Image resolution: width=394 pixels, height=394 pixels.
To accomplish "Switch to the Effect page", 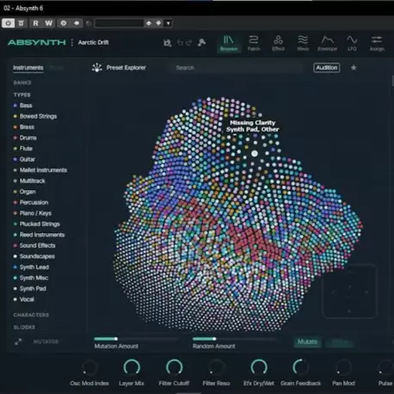I will [x=278, y=43].
